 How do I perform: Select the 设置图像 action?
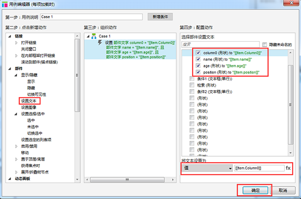click(x=29, y=108)
